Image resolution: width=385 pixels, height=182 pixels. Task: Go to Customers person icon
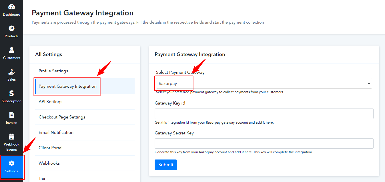click(x=11, y=50)
